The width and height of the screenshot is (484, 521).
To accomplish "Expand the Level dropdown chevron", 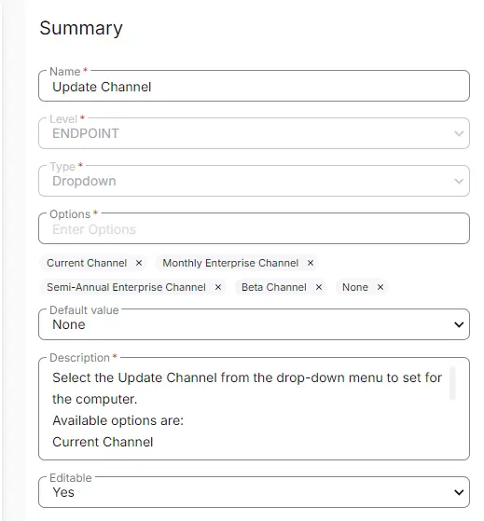I will pos(459,133).
